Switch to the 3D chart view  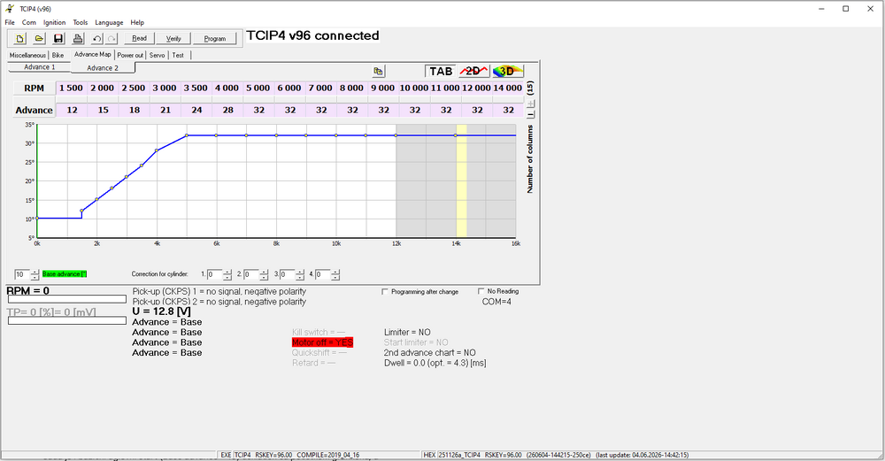507,71
